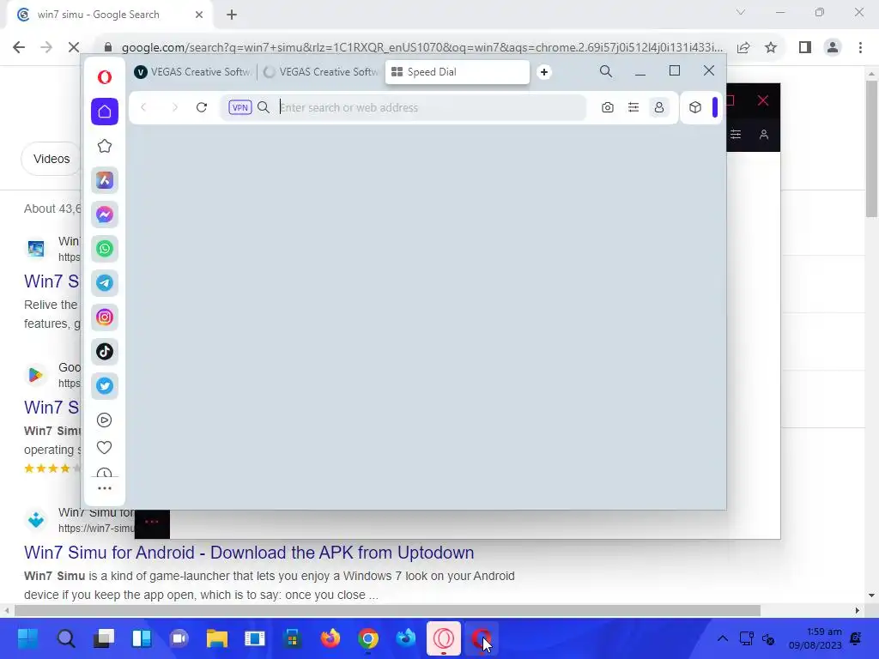879x659 pixels.
Task: Open Chrome's profile avatar menu
Action: pyautogui.click(x=833, y=47)
